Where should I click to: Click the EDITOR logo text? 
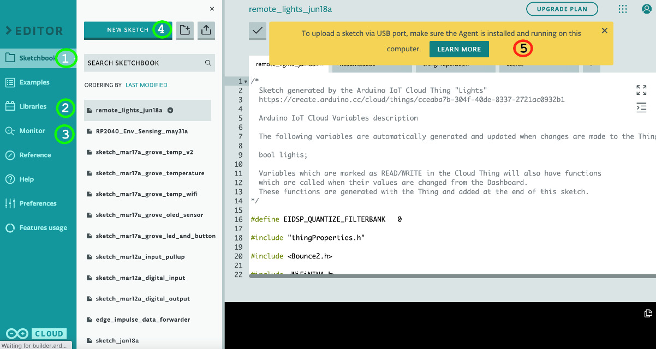(34, 31)
